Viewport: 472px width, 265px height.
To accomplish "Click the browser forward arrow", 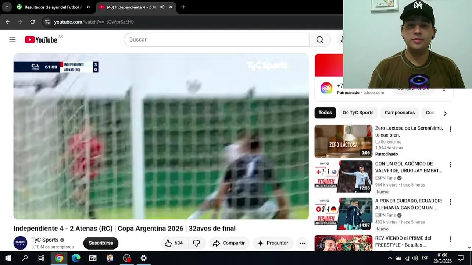I will pyautogui.click(x=20, y=22).
